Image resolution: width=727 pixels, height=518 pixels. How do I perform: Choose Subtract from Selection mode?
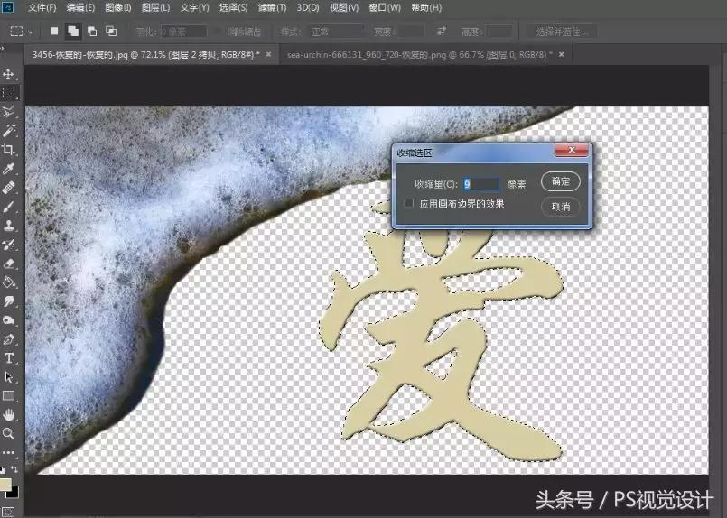click(92, 31)
